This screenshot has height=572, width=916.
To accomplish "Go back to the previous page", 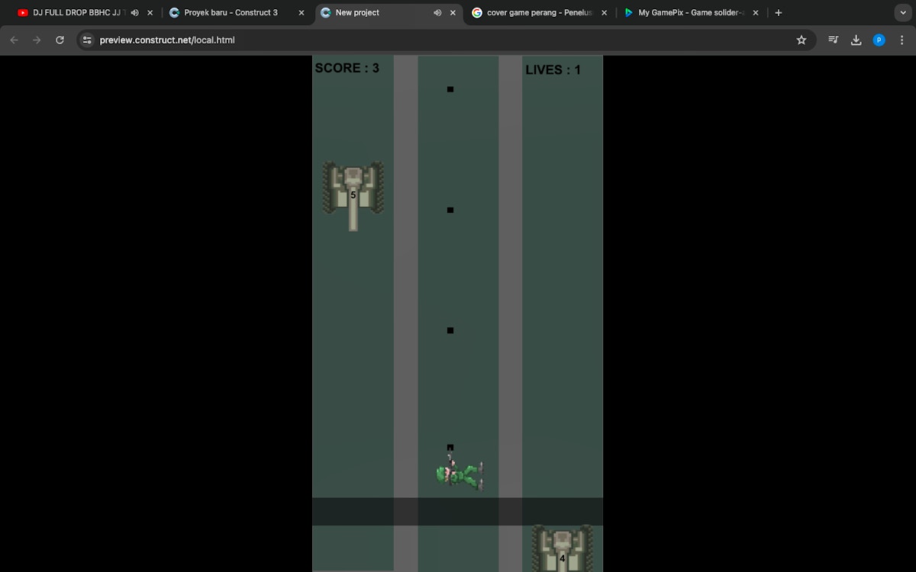I will point(14,40).
